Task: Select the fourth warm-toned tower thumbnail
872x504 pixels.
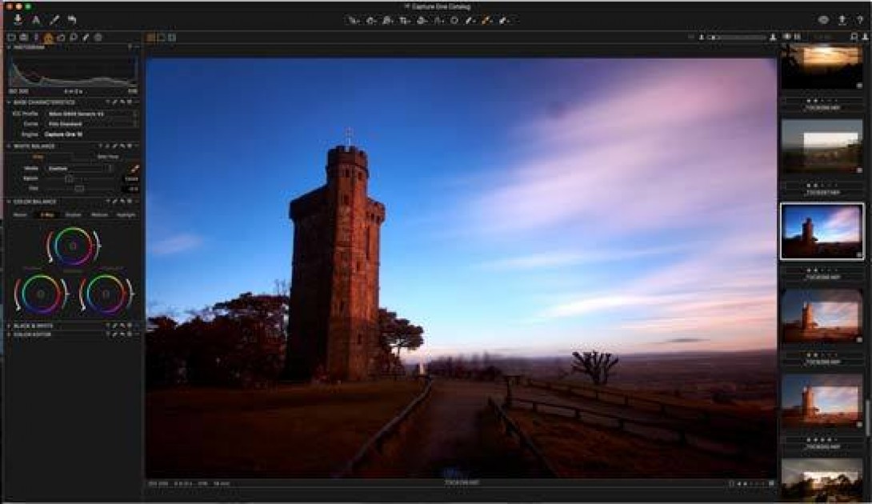Action: point(822,316)
